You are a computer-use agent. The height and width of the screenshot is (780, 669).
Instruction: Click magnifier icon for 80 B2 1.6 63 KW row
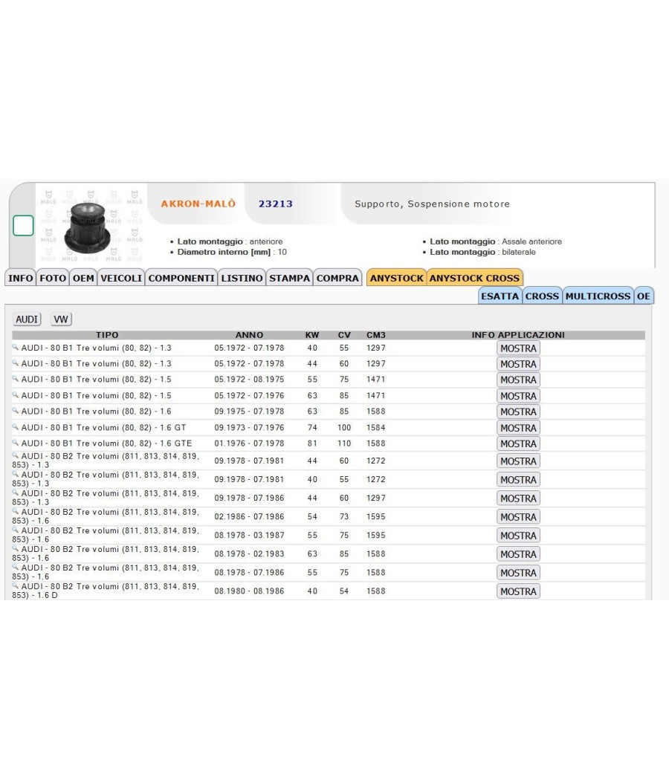pos(16,548)
